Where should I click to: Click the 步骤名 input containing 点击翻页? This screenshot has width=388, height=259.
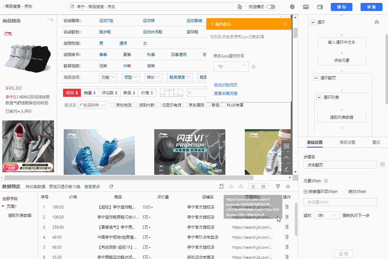[340, 165]
